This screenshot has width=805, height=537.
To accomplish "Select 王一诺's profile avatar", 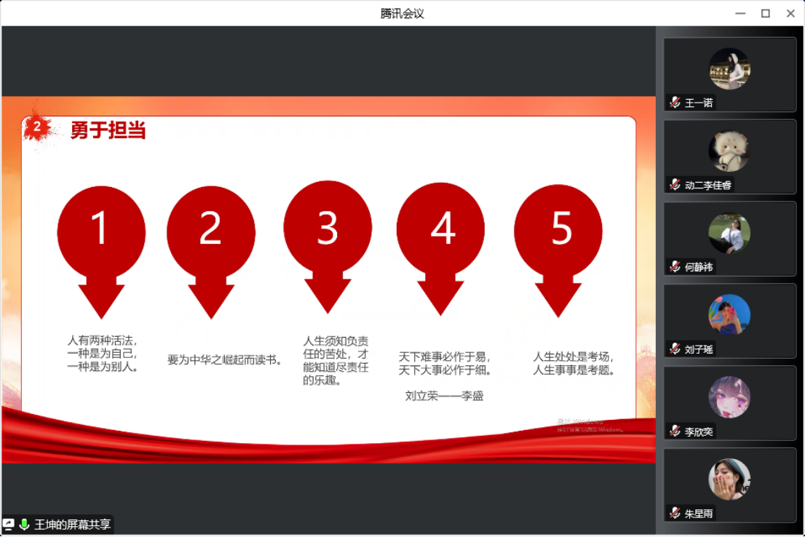I will pos(729,68).
